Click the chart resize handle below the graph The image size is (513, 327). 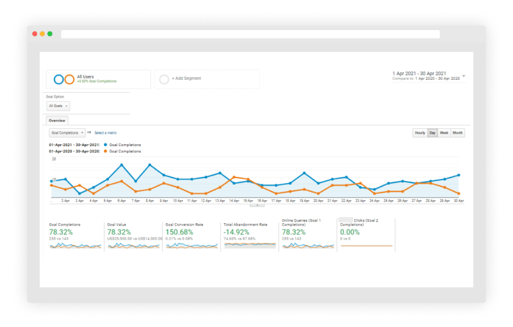pyautogui.click(x=256, y=205)
